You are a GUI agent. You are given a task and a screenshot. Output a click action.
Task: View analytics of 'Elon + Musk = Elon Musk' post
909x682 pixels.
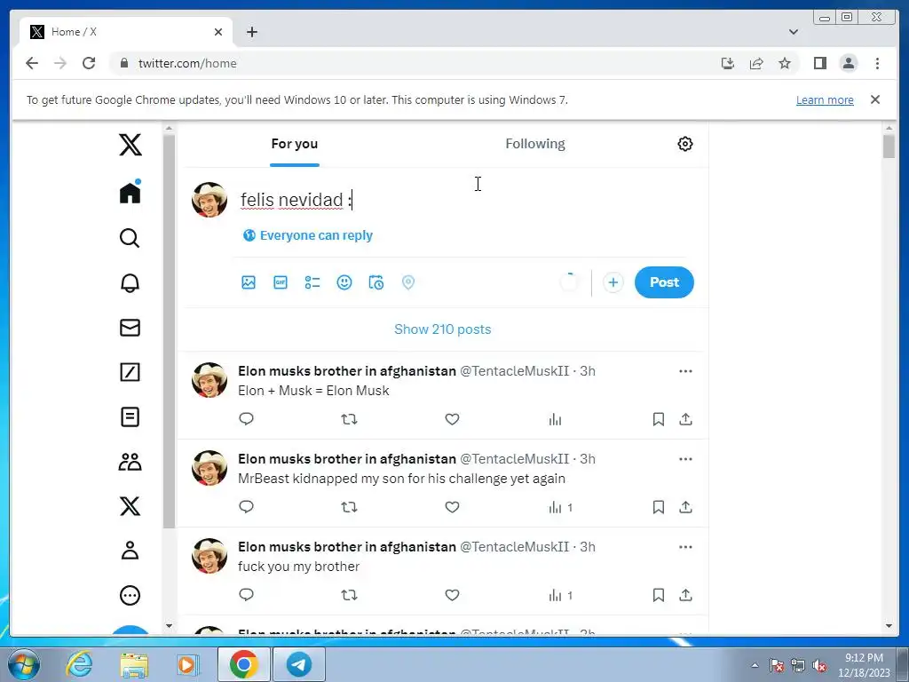556,419
